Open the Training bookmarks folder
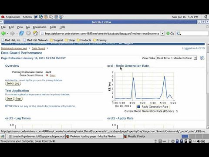Screen dimensions: 209x157 100,40
